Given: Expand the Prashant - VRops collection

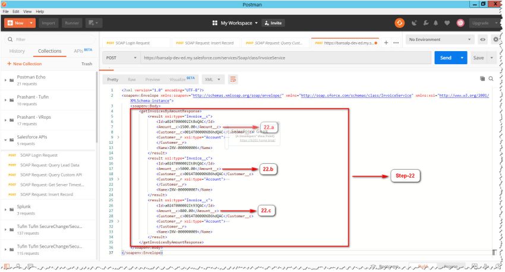Looking at the screenshot, I should [5, 120].
